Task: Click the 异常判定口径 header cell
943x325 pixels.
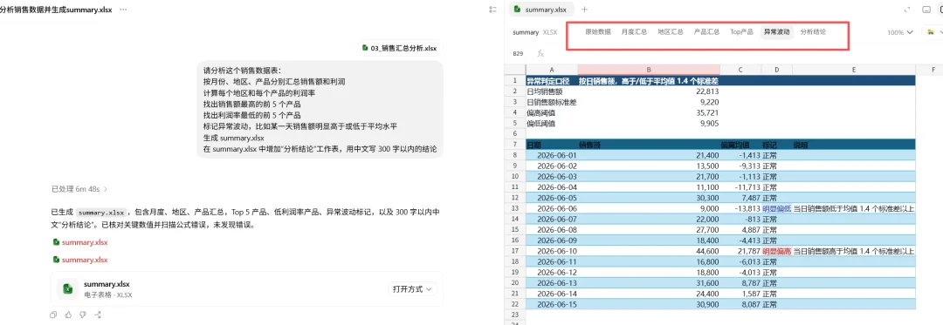Action: pos(552,80)
